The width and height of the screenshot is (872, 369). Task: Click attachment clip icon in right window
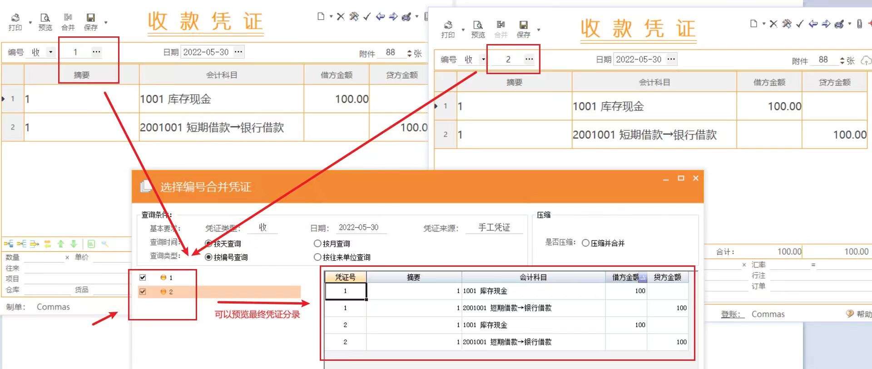coord(859,24)
